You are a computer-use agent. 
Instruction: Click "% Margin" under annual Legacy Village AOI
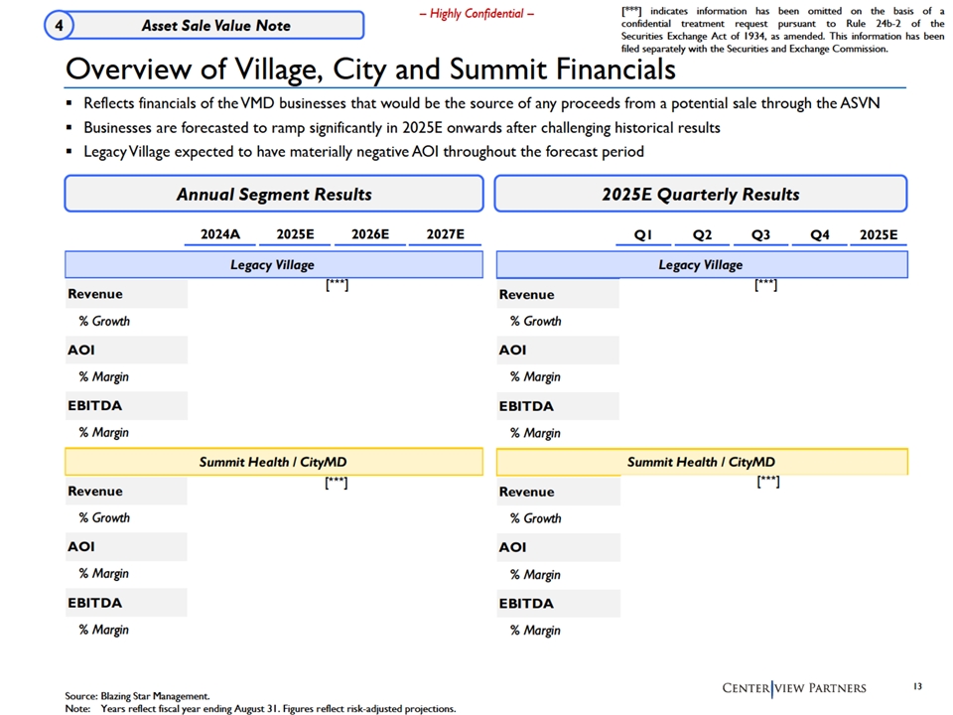tap(103, 377)
